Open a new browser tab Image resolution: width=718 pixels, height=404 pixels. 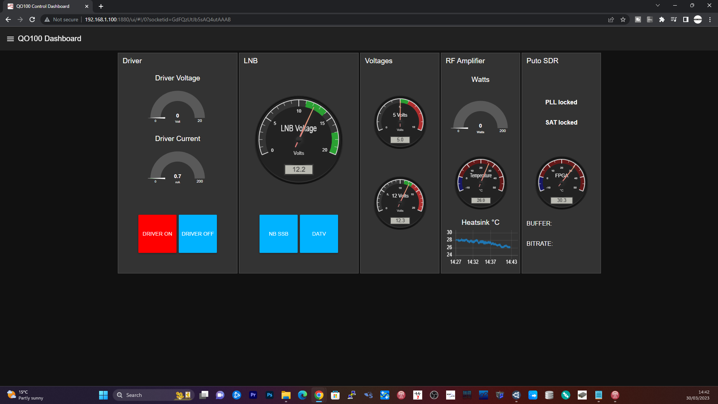pyautogui.click(x=101, y=6)
